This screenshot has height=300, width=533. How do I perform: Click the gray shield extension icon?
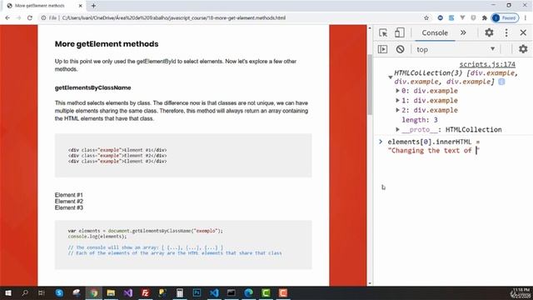[x=473, y=17]
